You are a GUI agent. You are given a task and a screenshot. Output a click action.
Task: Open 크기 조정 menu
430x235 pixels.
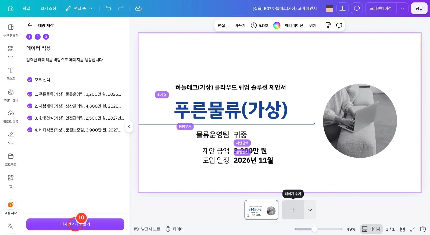pyautogui.click(x=48, y=8)
